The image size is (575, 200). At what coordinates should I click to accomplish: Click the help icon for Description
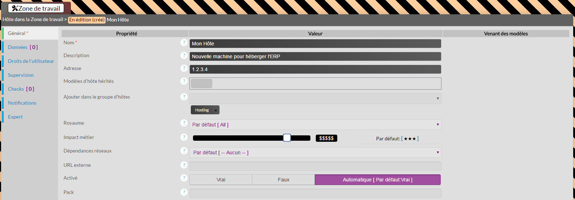(184, 56)
